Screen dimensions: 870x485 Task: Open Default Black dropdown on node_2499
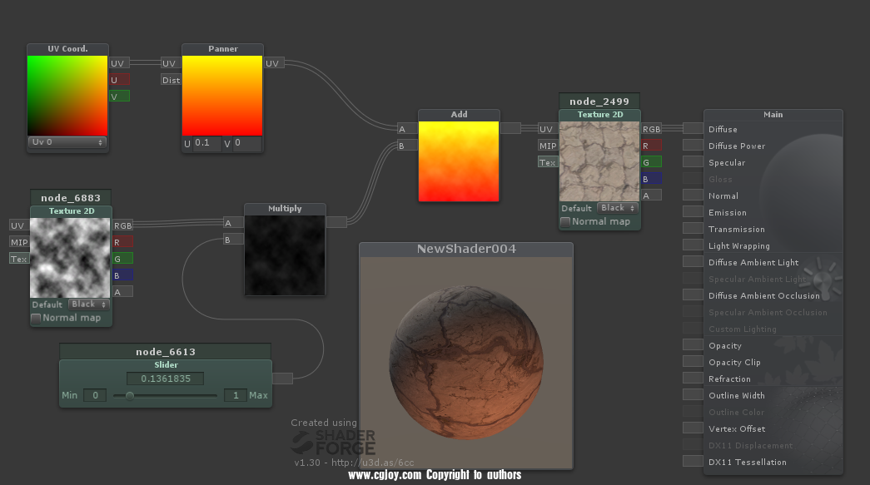pos(617,208)
